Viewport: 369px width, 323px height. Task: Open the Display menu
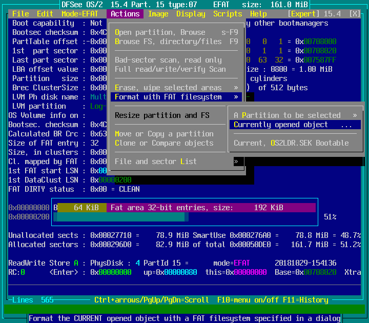(191, 14)
